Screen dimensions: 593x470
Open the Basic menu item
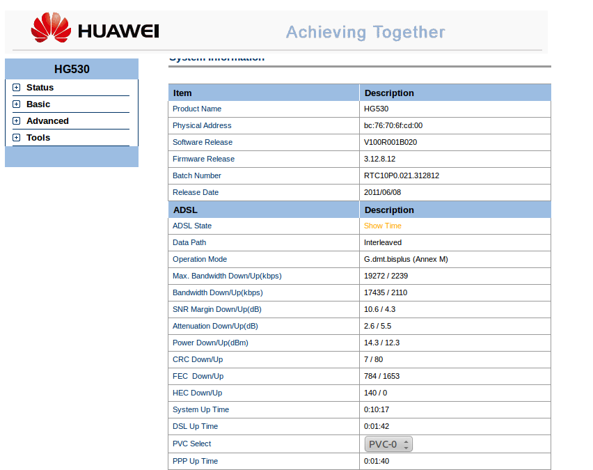[x=38, y=104]
